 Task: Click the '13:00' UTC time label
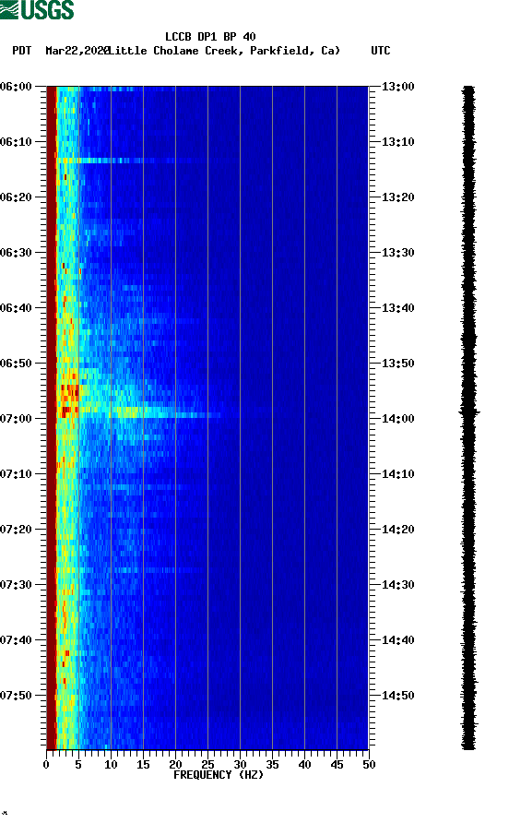tap(397, 87)
